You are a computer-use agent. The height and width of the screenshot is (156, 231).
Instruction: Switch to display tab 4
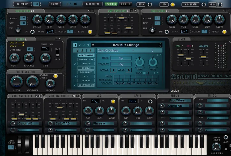[x=88, y=45]
